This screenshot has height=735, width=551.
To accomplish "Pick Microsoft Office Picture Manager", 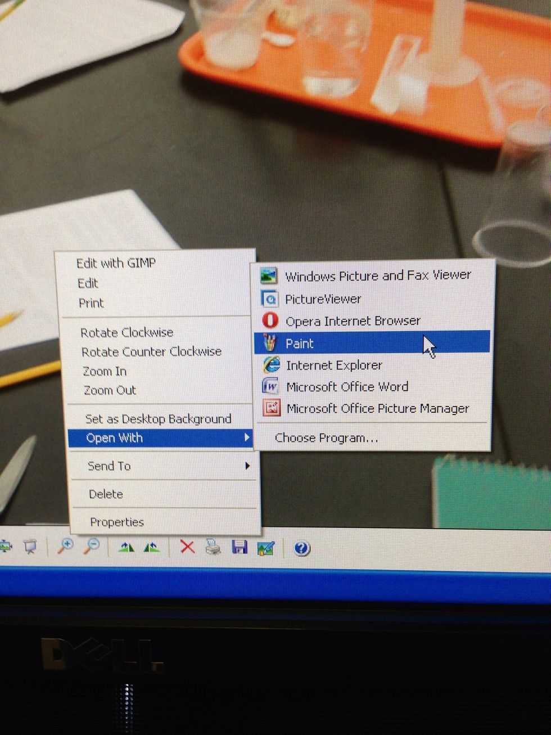I will coord(377,409).
